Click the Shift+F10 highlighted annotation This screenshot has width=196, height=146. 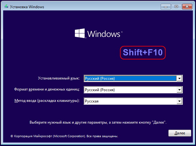click(143, 53)
